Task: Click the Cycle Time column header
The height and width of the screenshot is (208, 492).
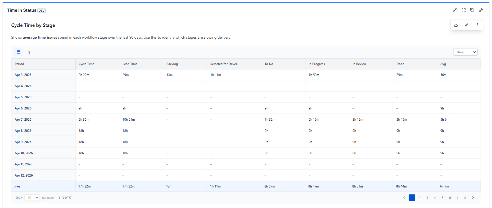Action: [97, 64]
